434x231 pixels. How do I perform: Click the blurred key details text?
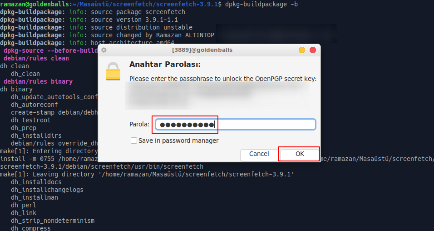point(218,96)
